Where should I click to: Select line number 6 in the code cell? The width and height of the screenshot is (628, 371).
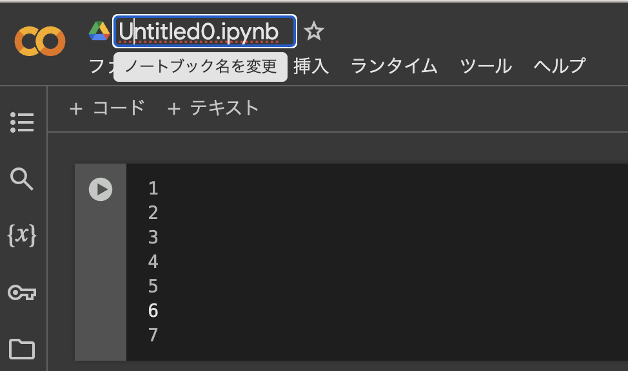click(x=153, y=311)
